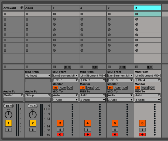The image size is (168, 141).
Task: Set track 3's monitor to Auto
Action: [x=117, y=88]
